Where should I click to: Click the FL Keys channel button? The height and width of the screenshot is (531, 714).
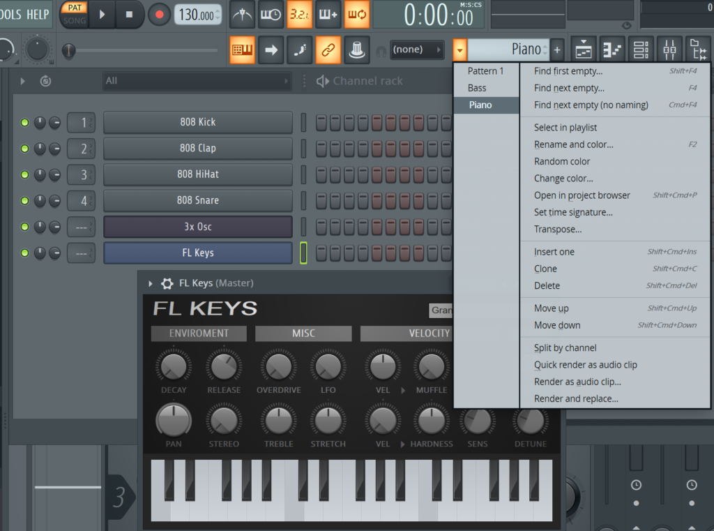(x=197, y=253)
